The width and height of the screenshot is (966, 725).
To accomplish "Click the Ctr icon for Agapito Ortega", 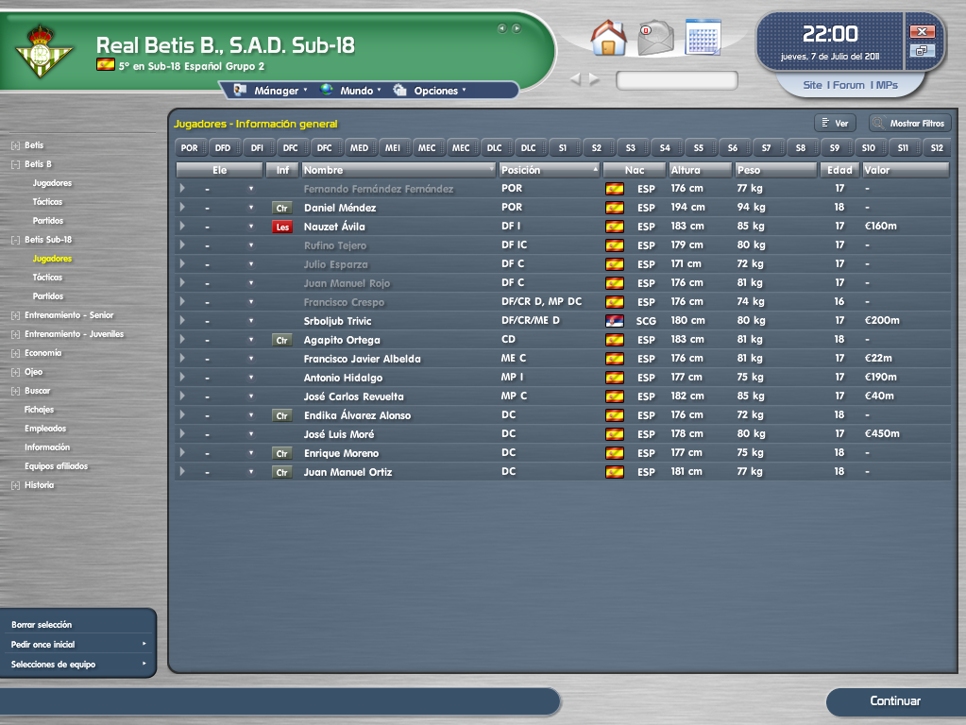I will tap(282, 341).
